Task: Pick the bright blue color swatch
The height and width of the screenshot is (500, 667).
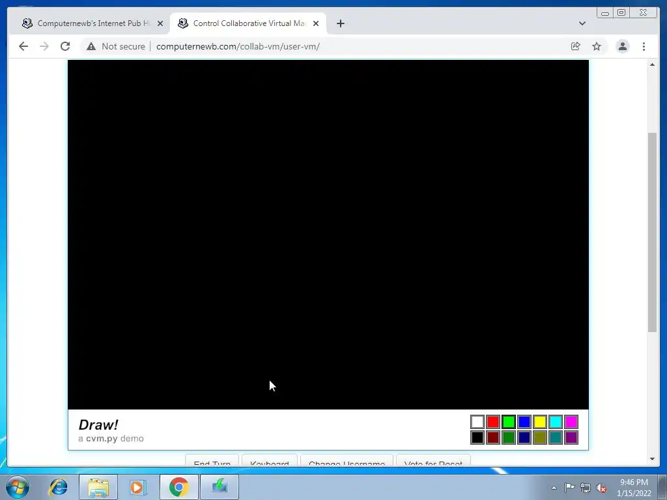Action: (524, 422)
